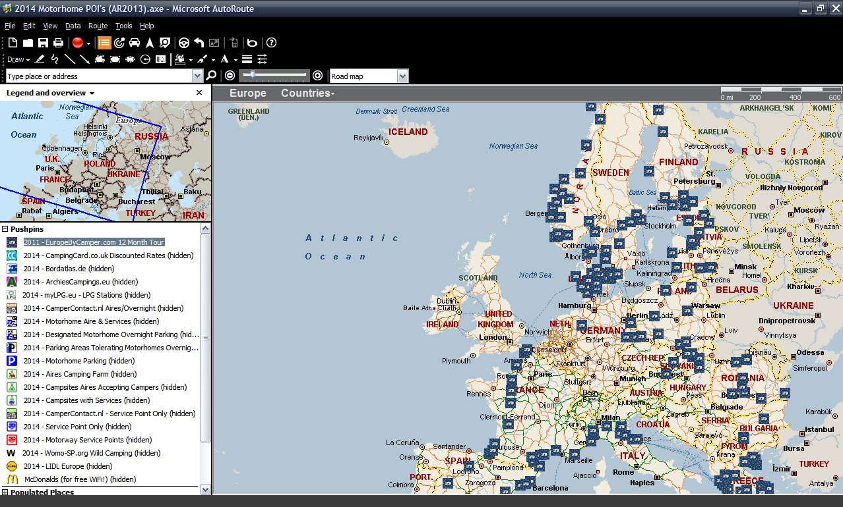
Task: Activate the GPS navigation arrow icon
Action: 150,43
